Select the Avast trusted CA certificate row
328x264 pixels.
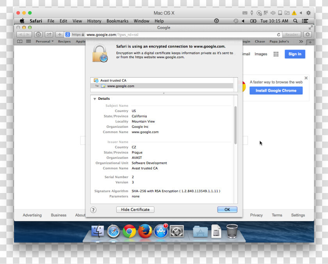pos(162,80)
